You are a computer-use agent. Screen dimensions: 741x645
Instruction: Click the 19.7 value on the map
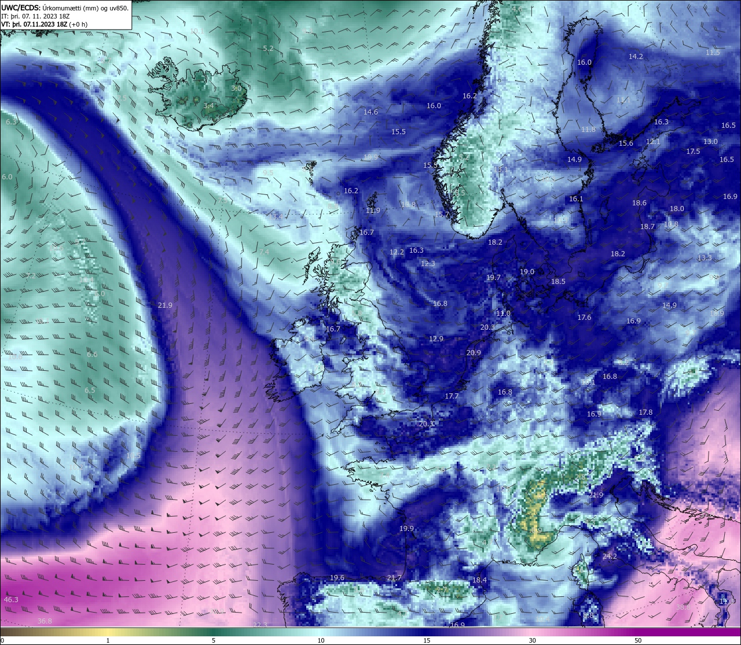[493, 278]
